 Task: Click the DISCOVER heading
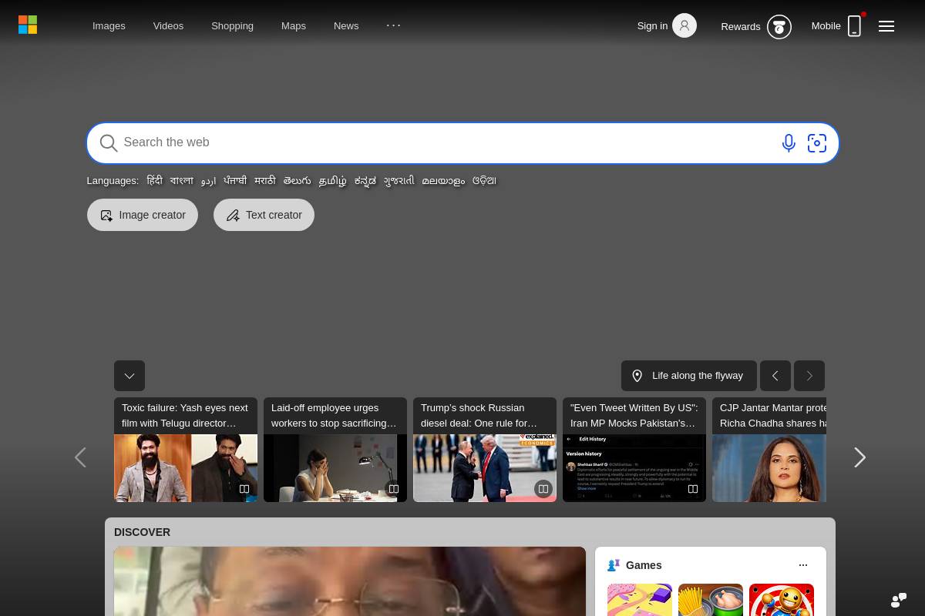click(x=142, y=532)
